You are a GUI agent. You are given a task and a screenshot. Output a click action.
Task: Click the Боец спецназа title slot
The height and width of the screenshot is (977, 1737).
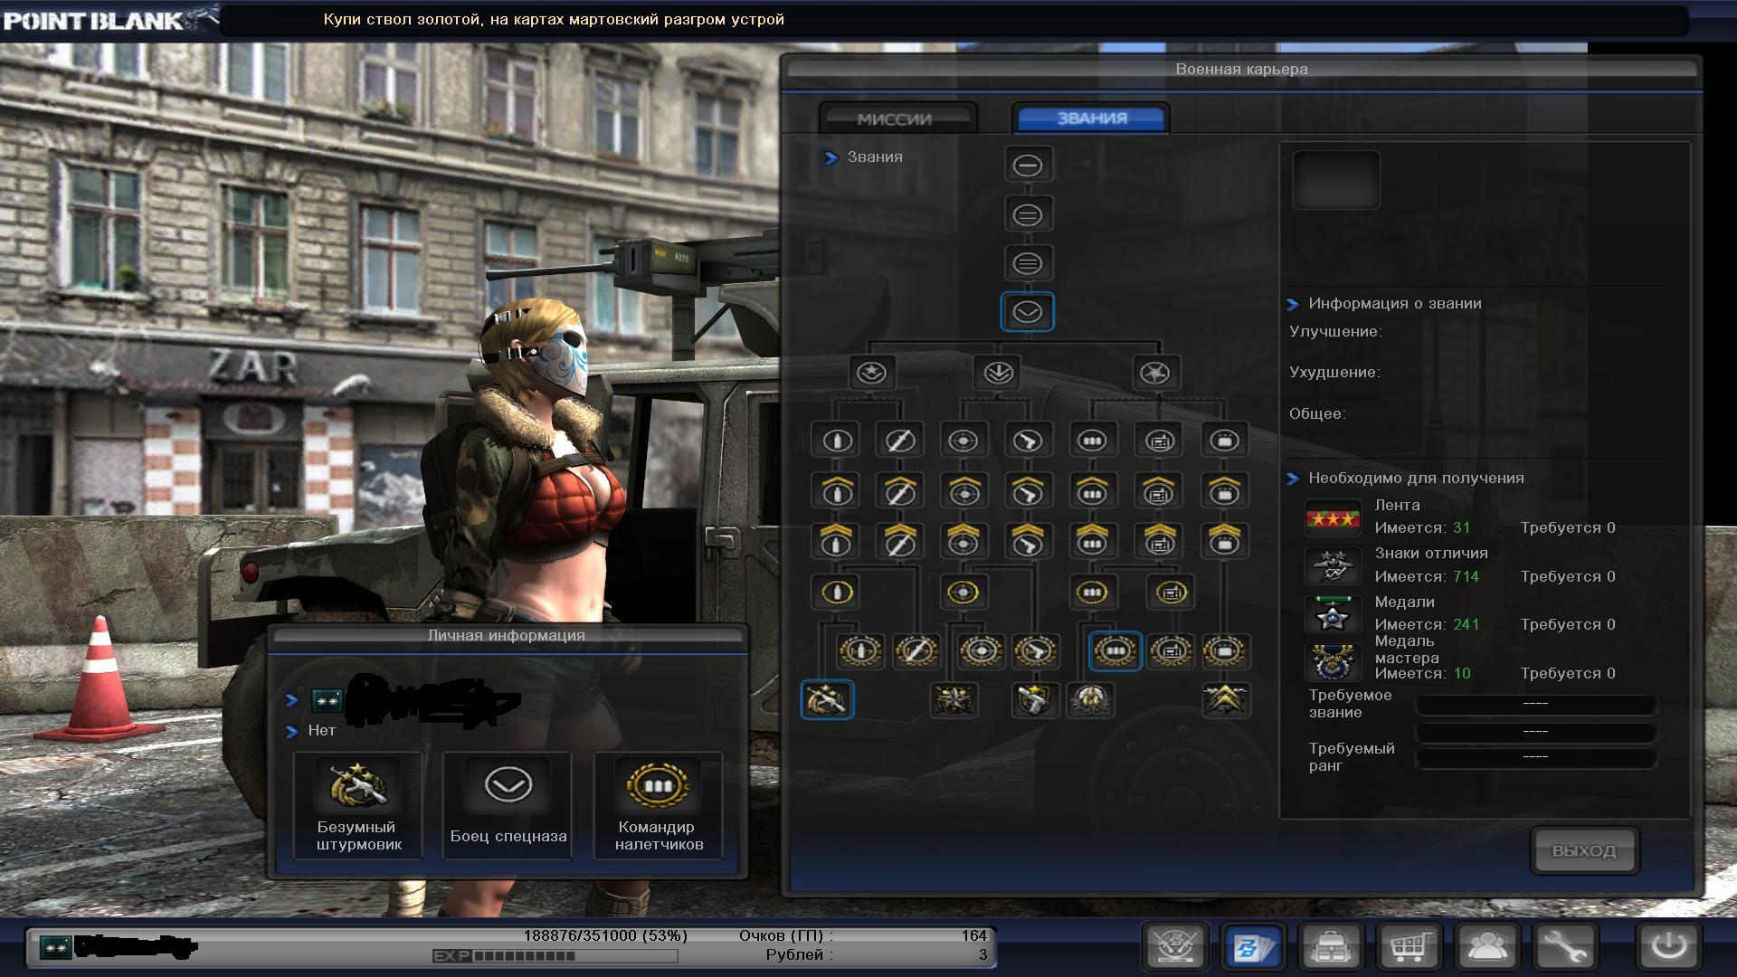point(508,804)
